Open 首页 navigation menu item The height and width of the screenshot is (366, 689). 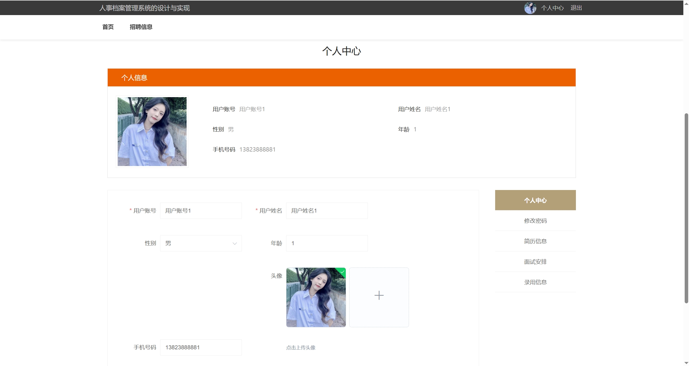[x=108, y=27]
